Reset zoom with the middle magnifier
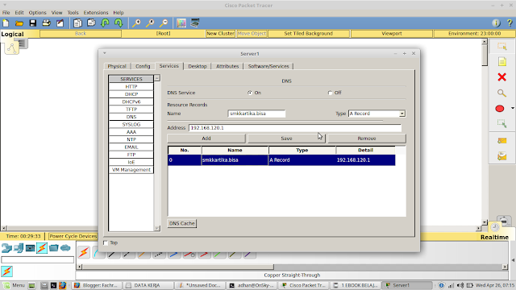 (150, 23)
